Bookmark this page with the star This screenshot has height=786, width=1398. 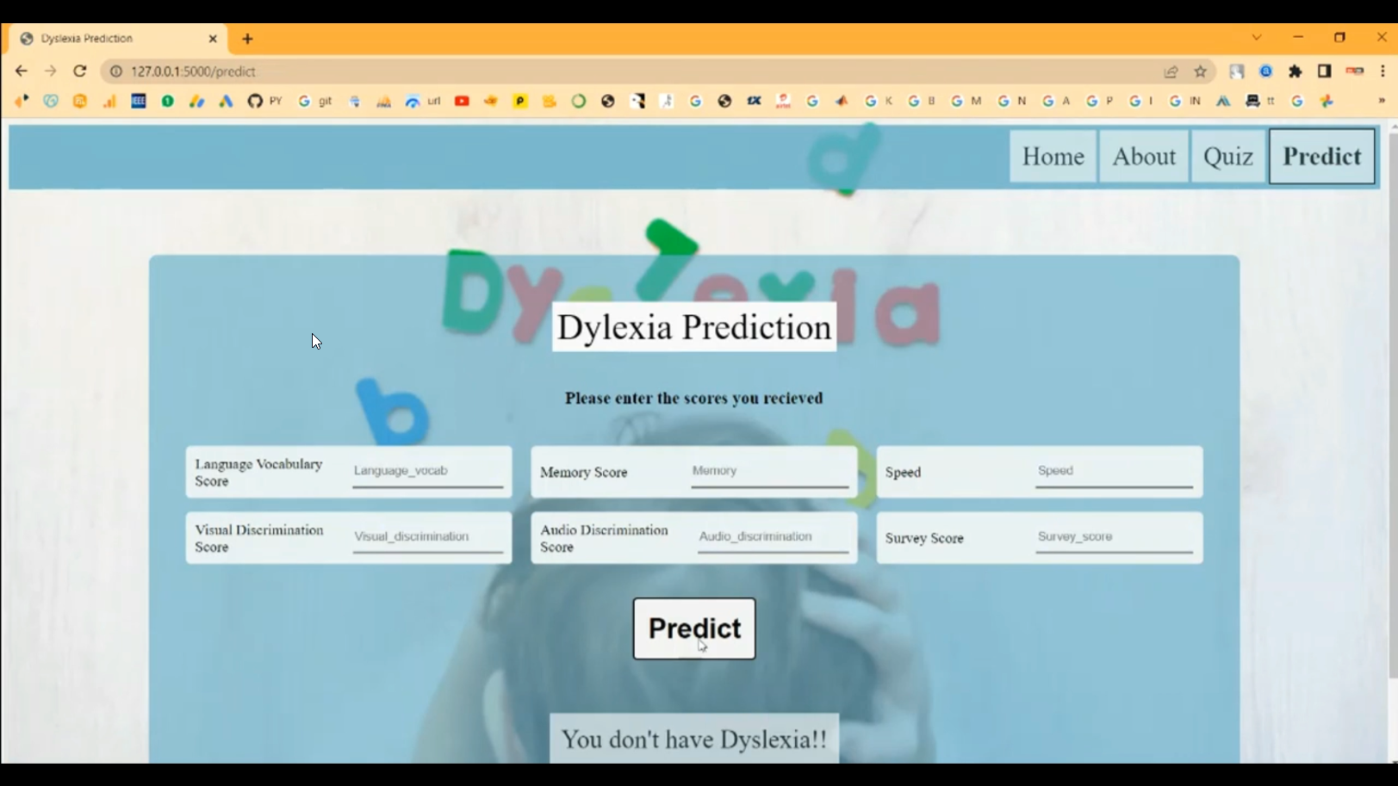point(1200,71)
